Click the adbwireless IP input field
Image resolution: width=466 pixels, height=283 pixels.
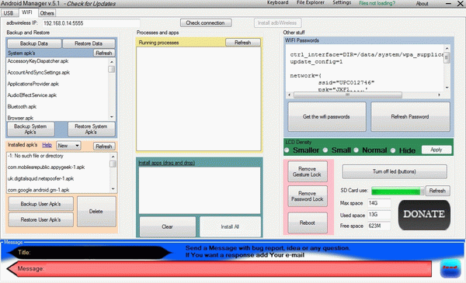click(91, 23)
